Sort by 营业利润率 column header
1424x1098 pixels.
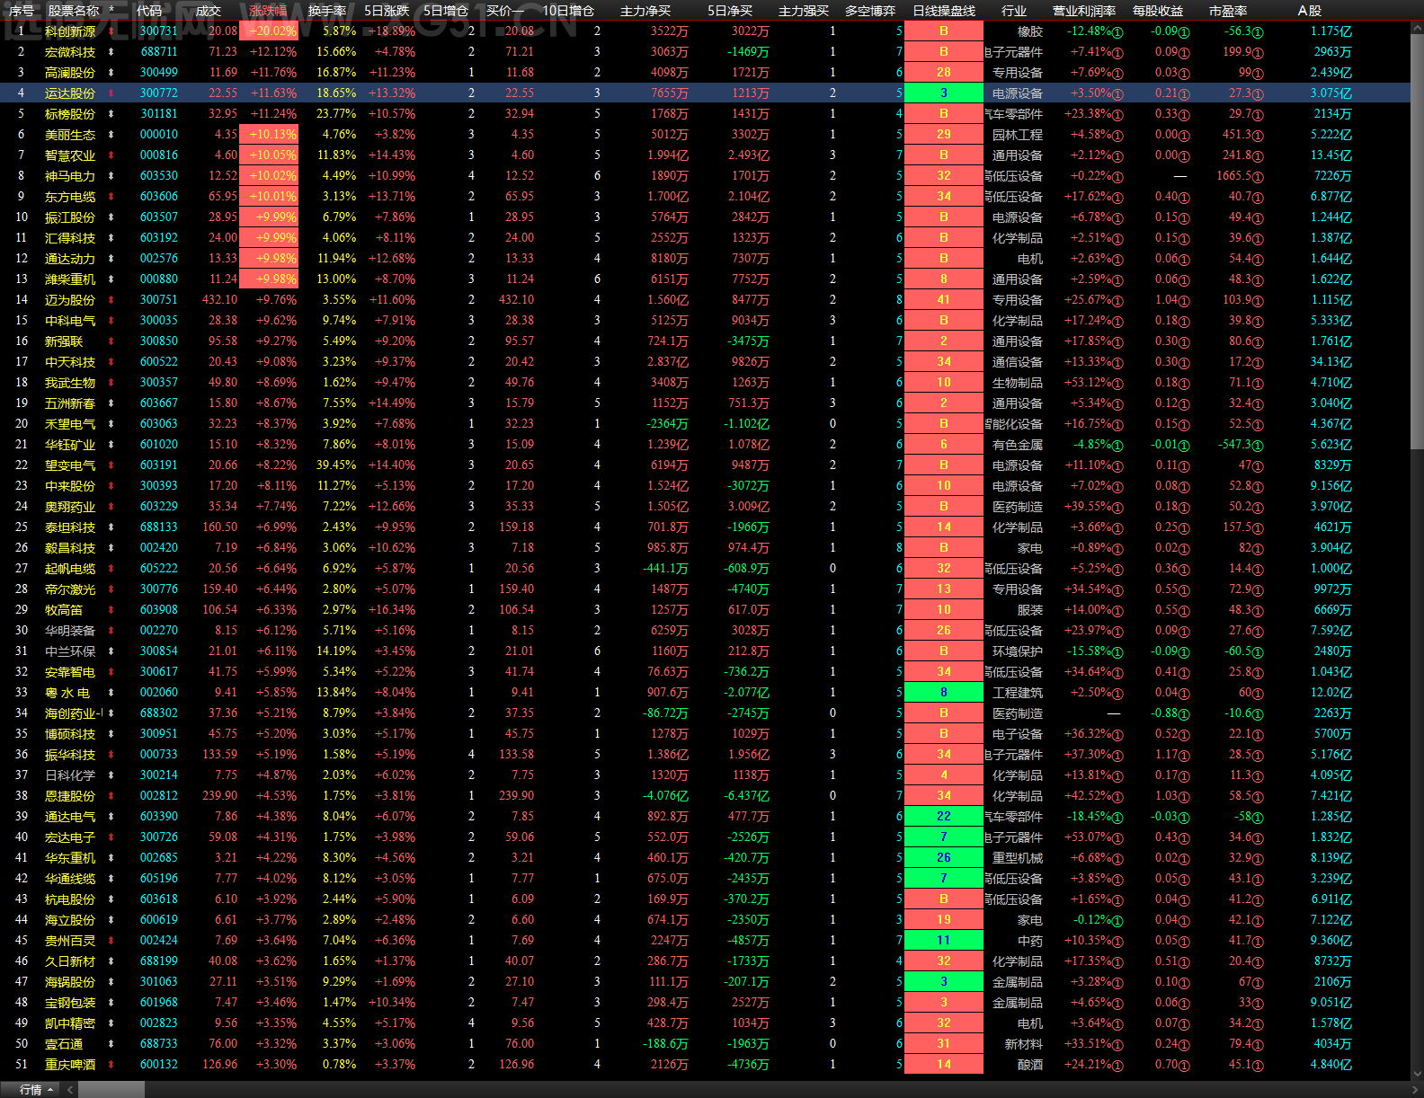tap(1084, 11)
